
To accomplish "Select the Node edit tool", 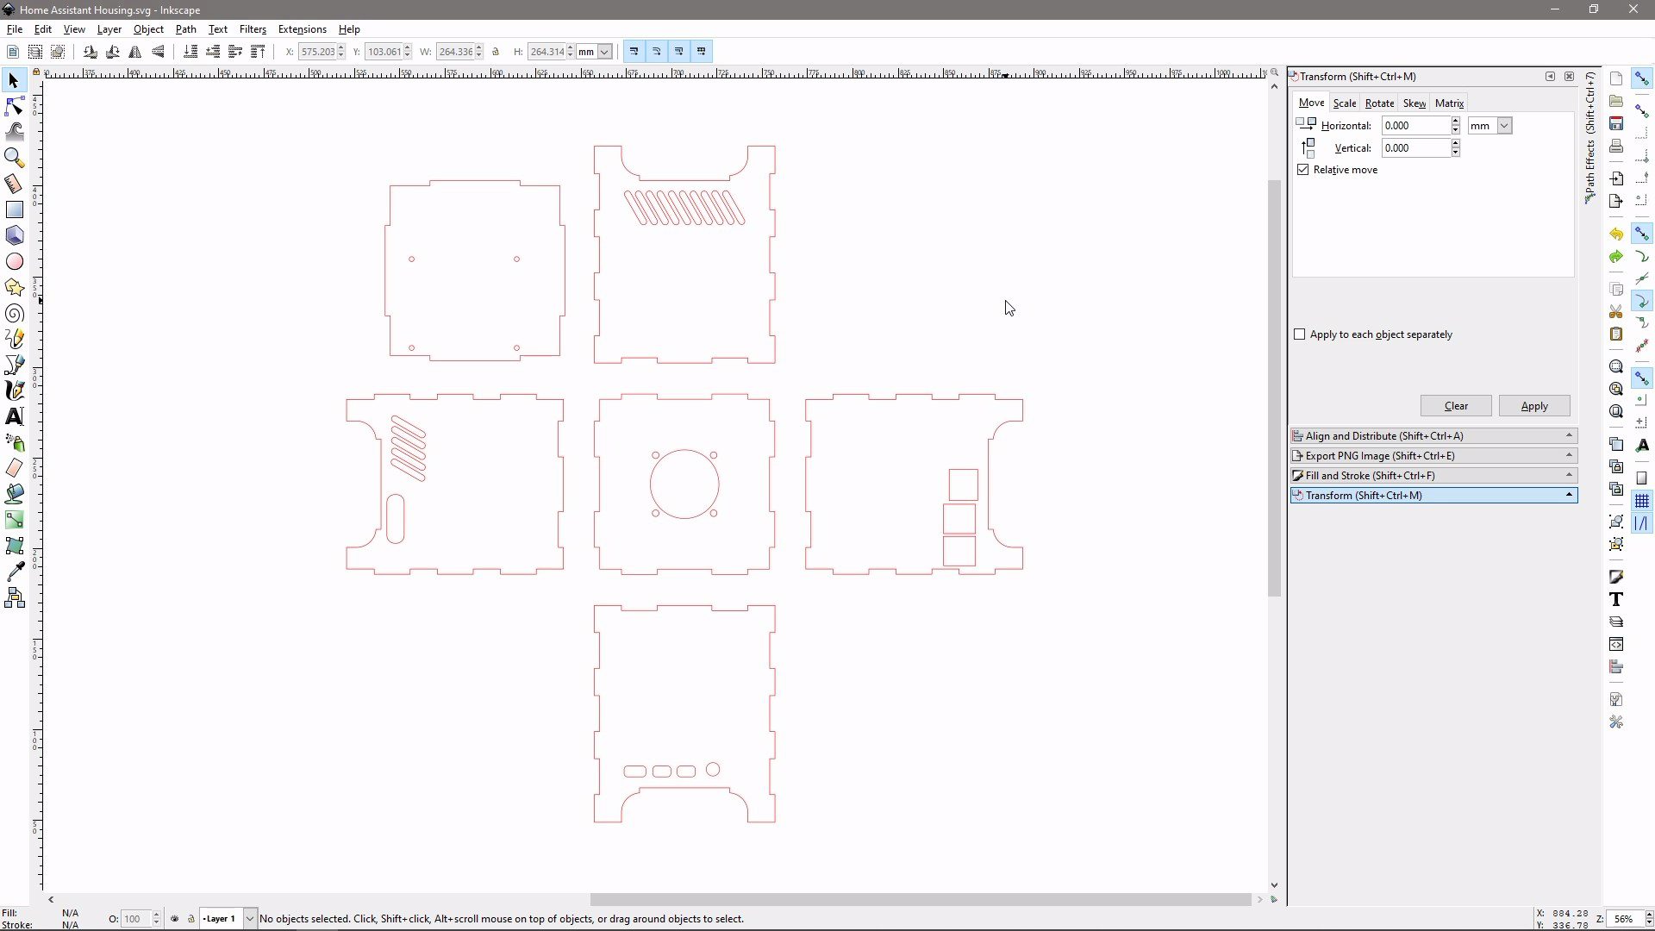I will (x=14, y=106).
